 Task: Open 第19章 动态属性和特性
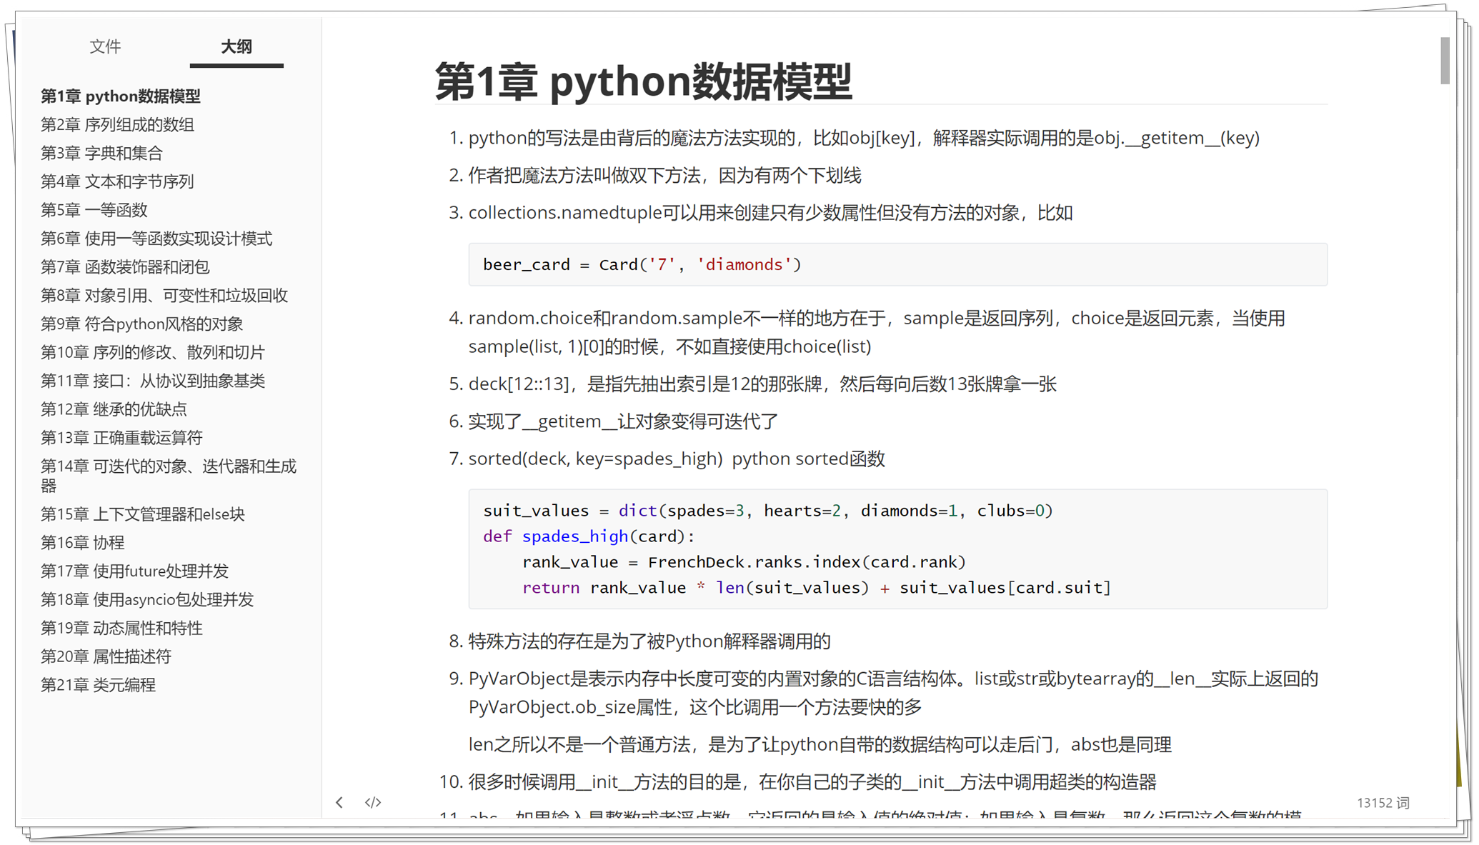[x=121, y=629]
